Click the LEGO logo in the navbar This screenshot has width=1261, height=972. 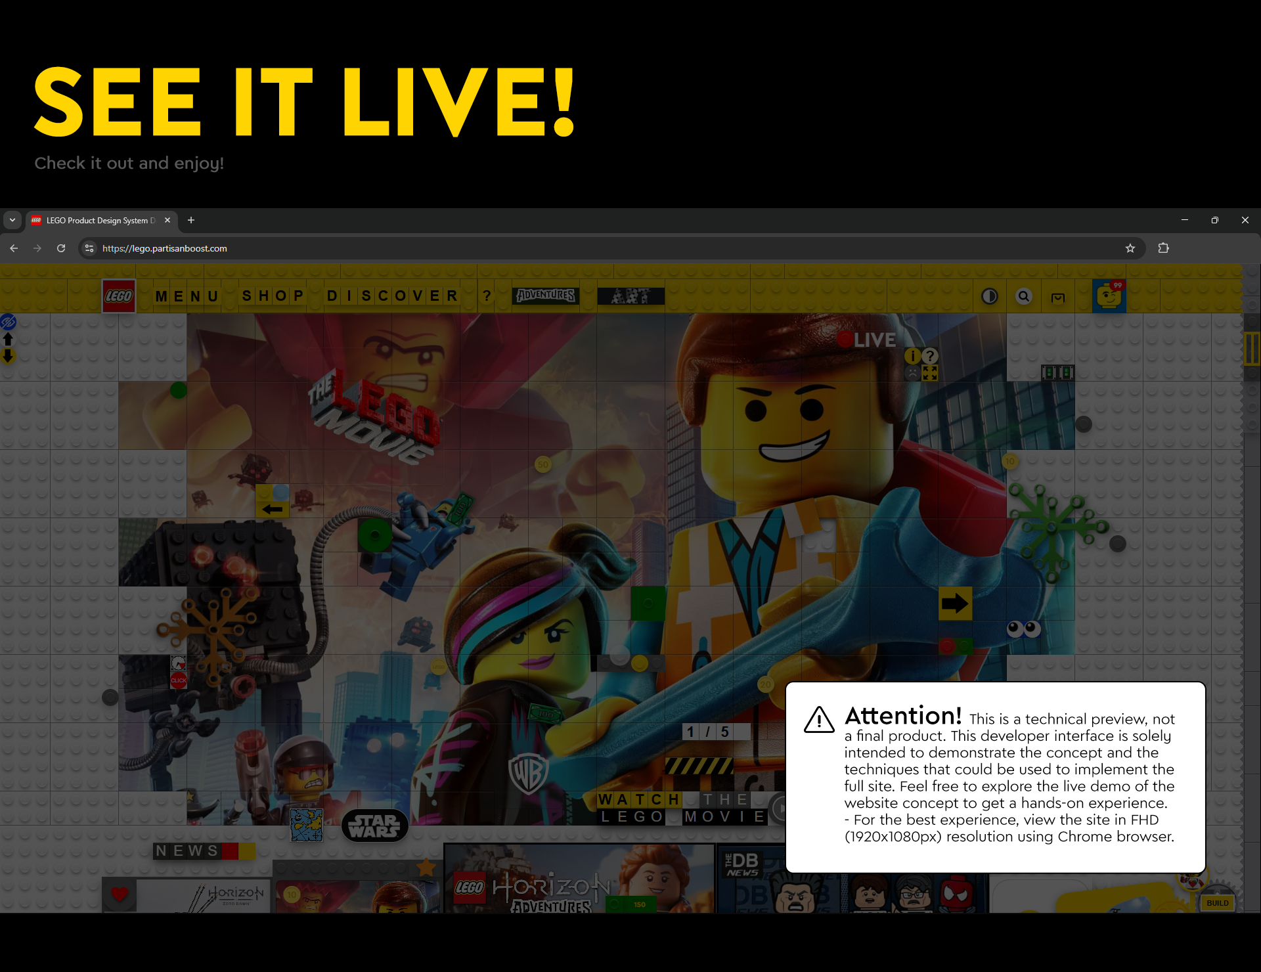[x=119, y=296]
